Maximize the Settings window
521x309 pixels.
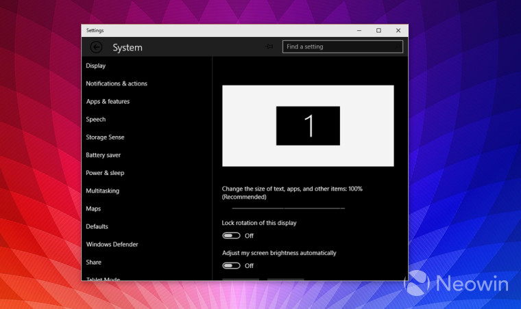tap(378, 31)
